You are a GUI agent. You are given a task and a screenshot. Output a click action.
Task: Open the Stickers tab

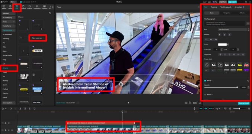coord(23,7)
